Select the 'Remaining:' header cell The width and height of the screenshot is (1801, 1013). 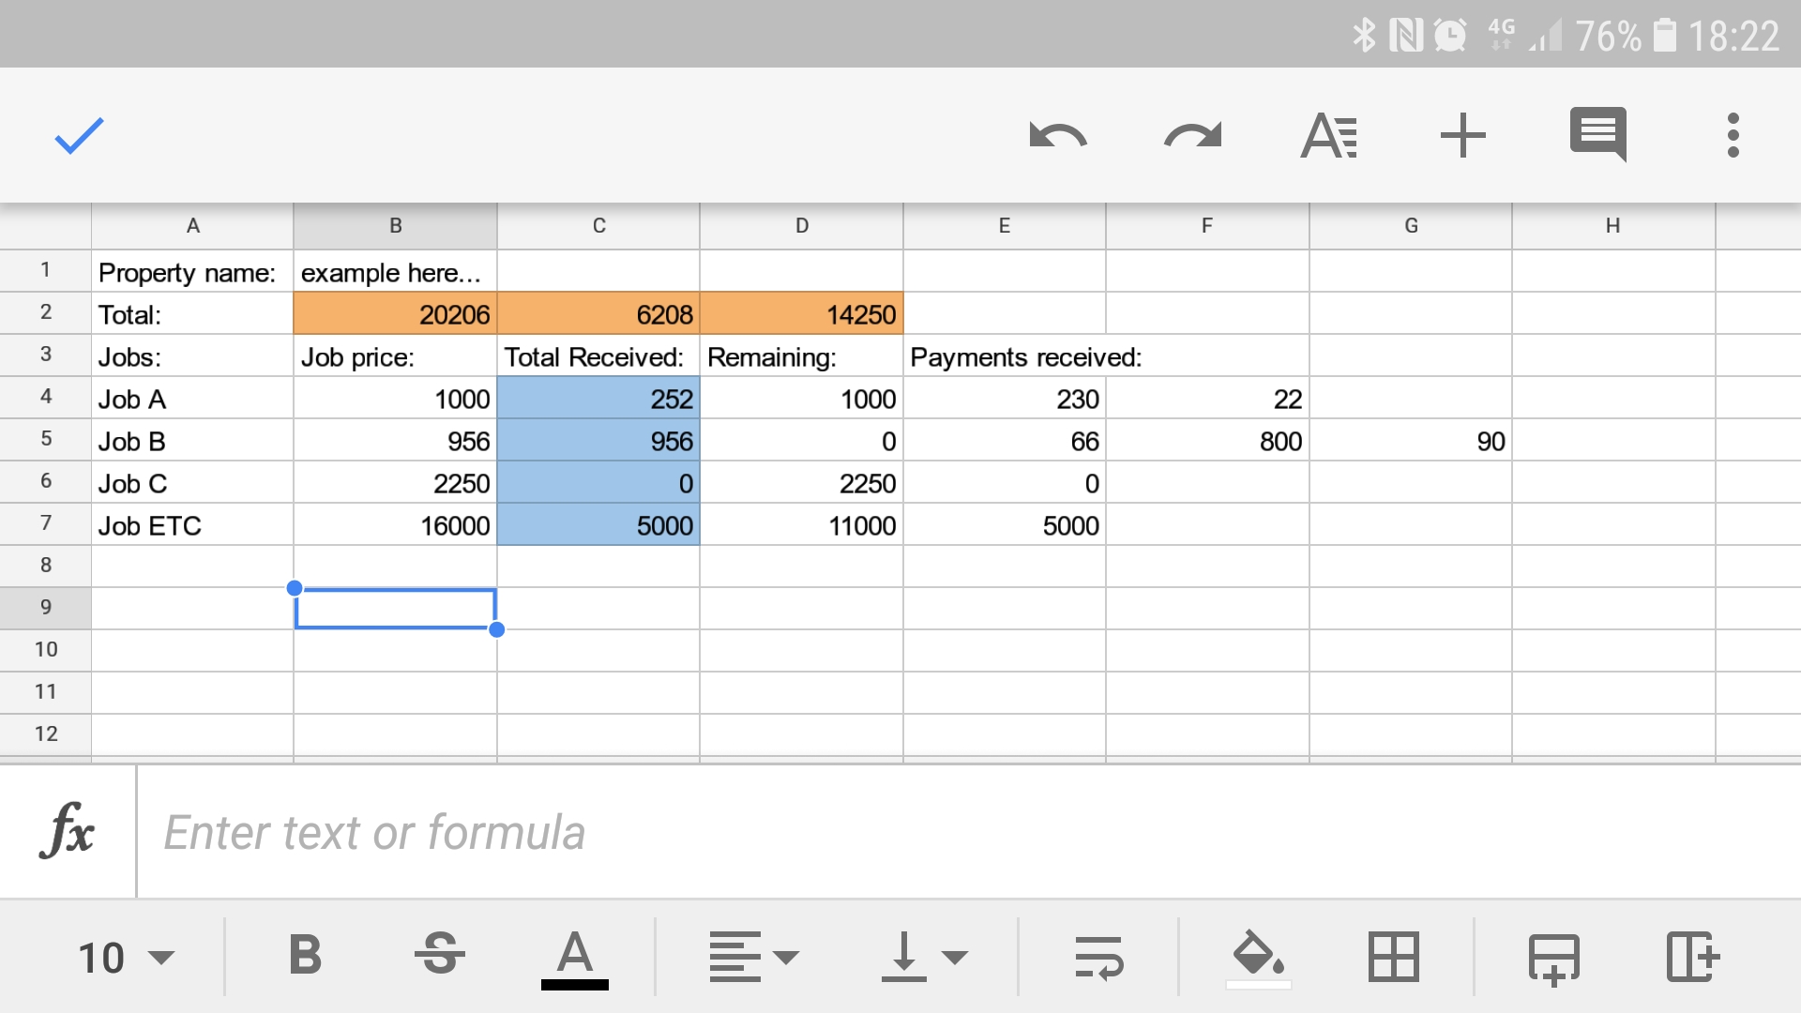pyautogui.click(x=801, y=355)
